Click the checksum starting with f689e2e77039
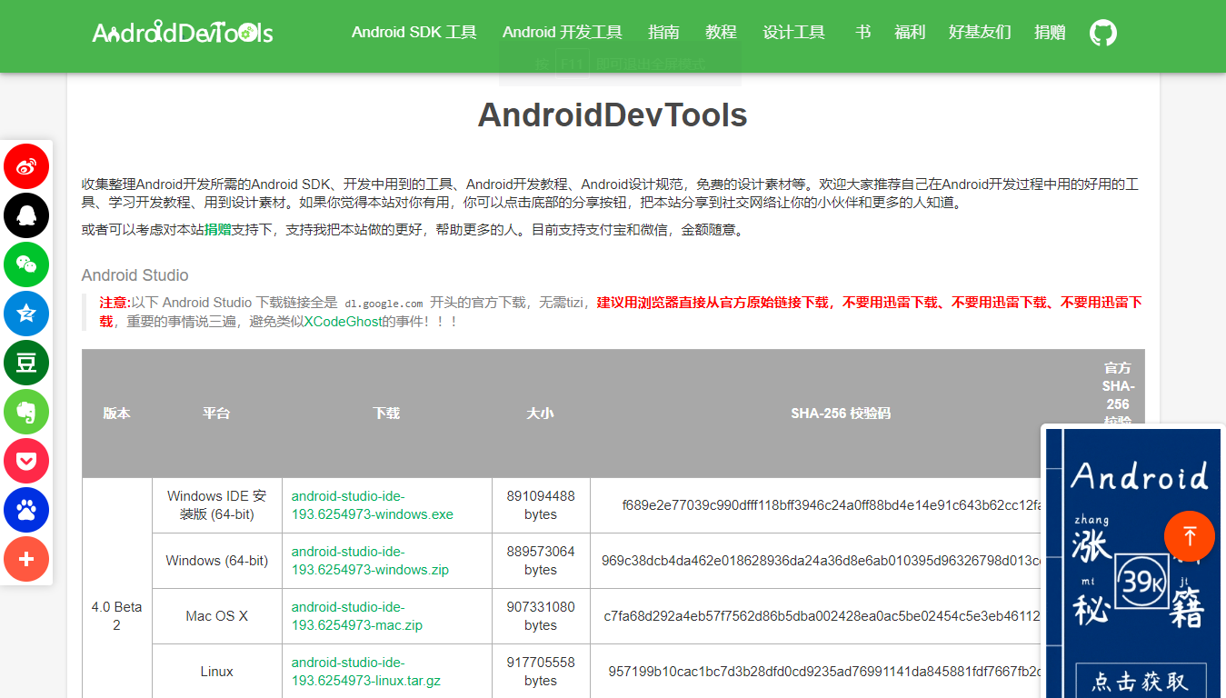The height and width of the screenshot is (698, 1226). point(832,505)
